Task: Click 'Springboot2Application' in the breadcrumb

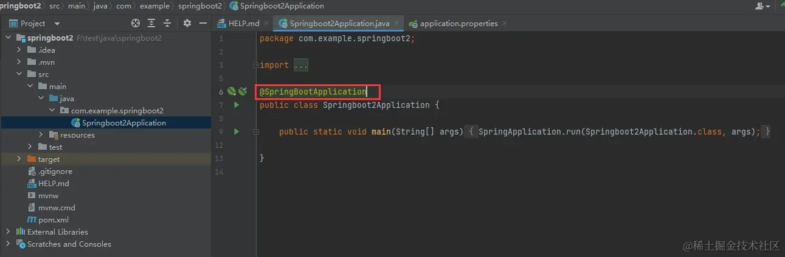Action: [282, 5]
